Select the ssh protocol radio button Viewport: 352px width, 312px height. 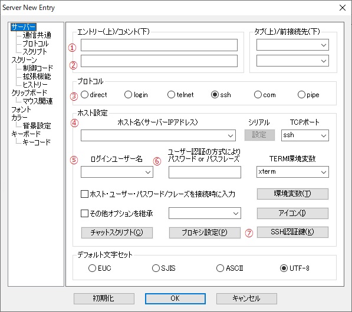coord(215,95)
